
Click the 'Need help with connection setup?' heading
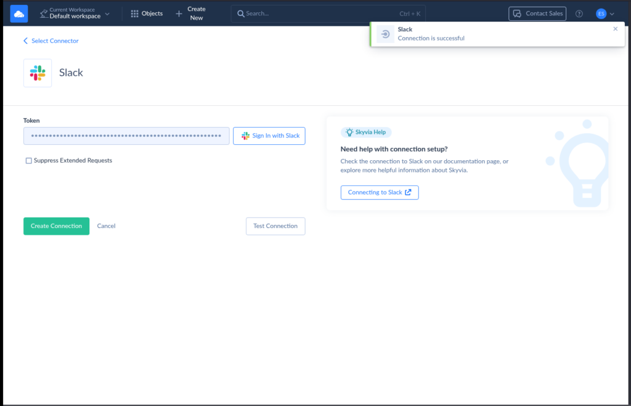click(394, 149)
